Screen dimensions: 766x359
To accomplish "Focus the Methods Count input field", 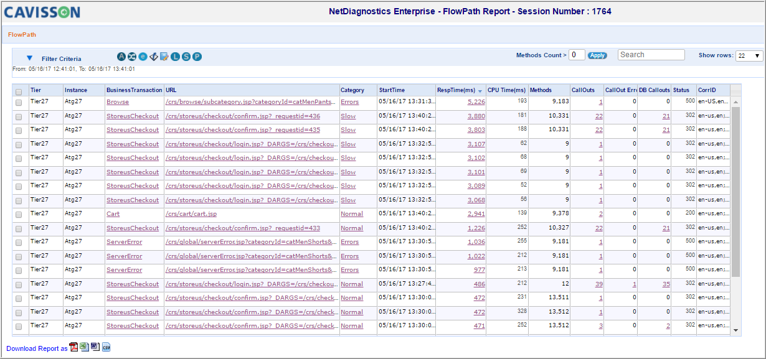I will coord(577,55).
